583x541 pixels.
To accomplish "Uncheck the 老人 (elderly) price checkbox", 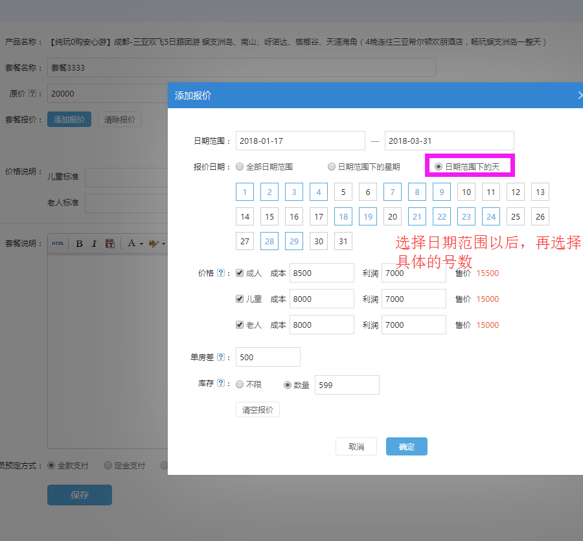I will click(239, 325).
